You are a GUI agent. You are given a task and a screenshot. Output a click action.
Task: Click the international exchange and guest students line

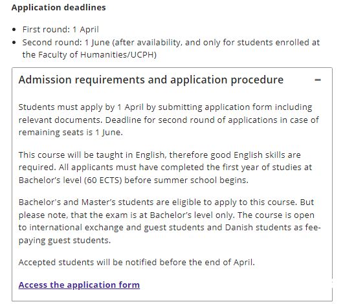(x=170, y=228)
